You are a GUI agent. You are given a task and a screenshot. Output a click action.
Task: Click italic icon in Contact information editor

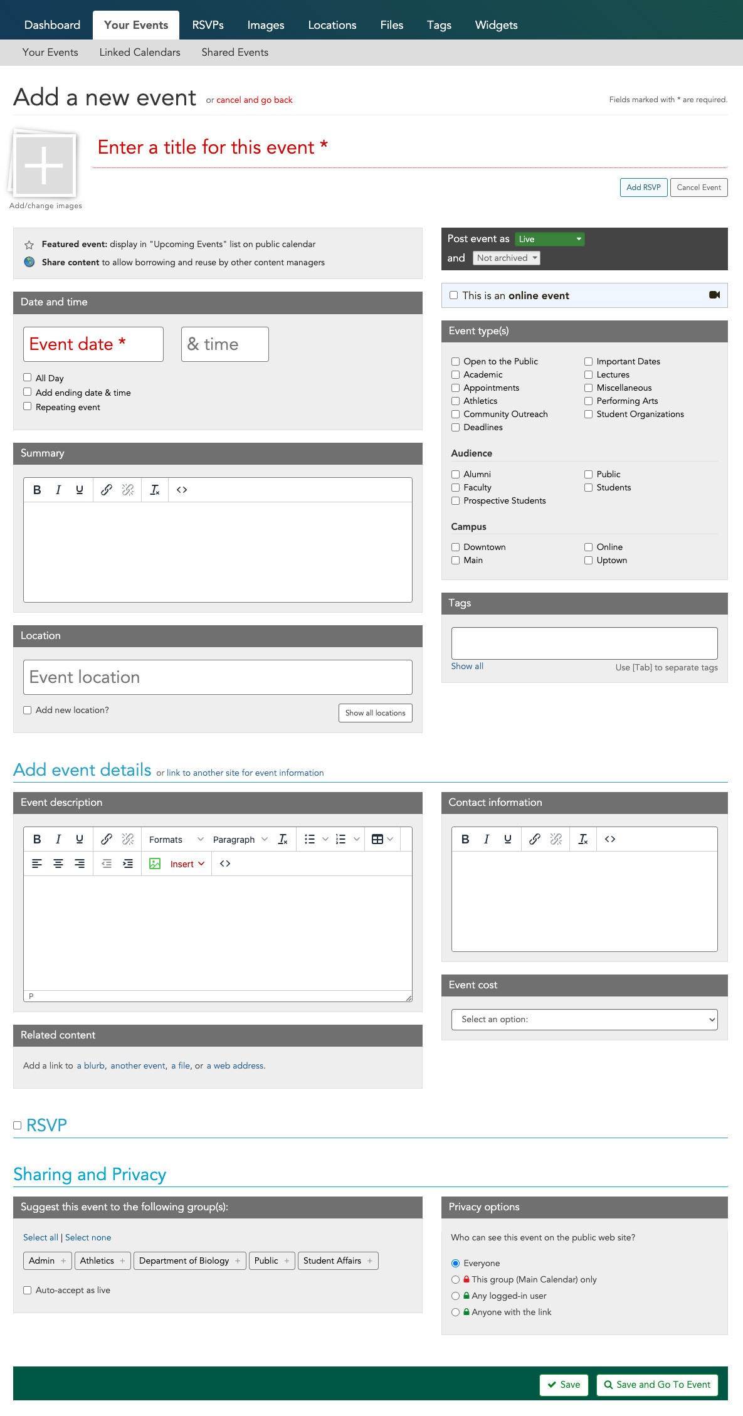[x=487, y=839]
